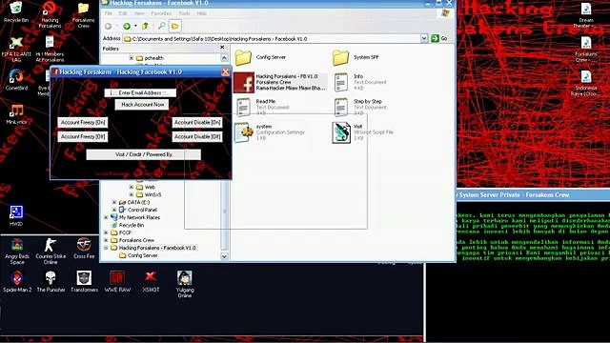Open the Hacking Forsakens desktop shortcut

click(x=50, y=15)
